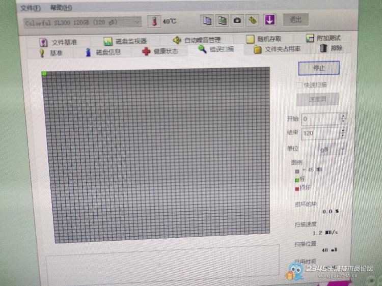Click the 48 mB scan position value
Screen dimensions: 382x286
click(330, 250)
